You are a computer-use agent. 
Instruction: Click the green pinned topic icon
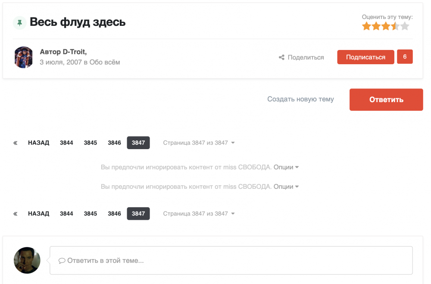coord(19,22)
